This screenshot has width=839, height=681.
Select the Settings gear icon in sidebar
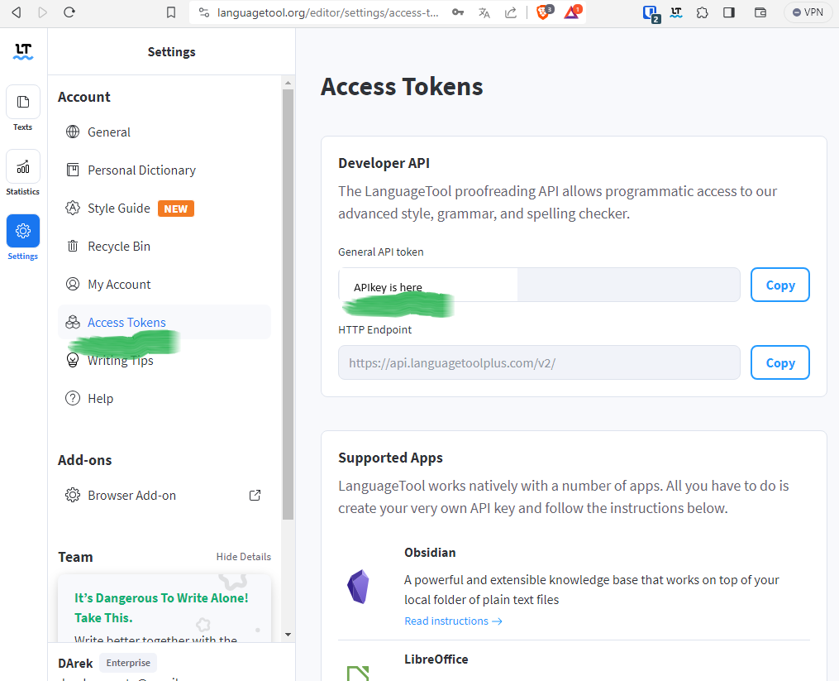coord(23,231)
